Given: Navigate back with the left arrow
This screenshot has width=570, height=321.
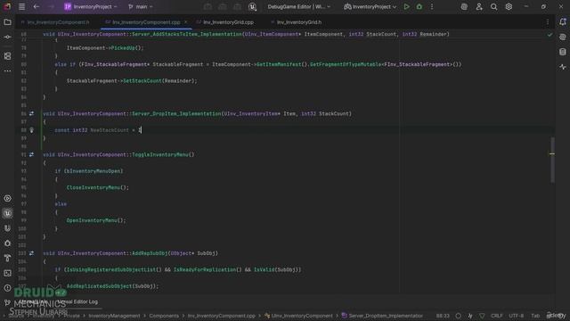Looking at the screenshot, I should tap(36, 6).
